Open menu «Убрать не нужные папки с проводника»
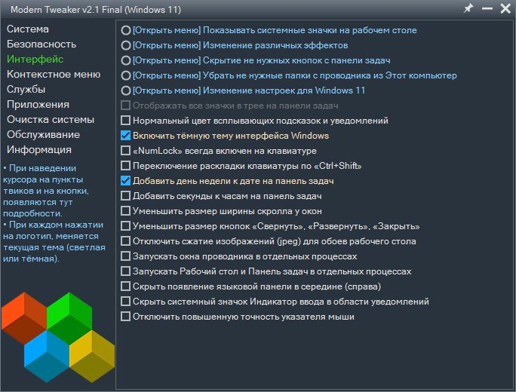This screenshot has height=392, width=516. tap(125, 75)
